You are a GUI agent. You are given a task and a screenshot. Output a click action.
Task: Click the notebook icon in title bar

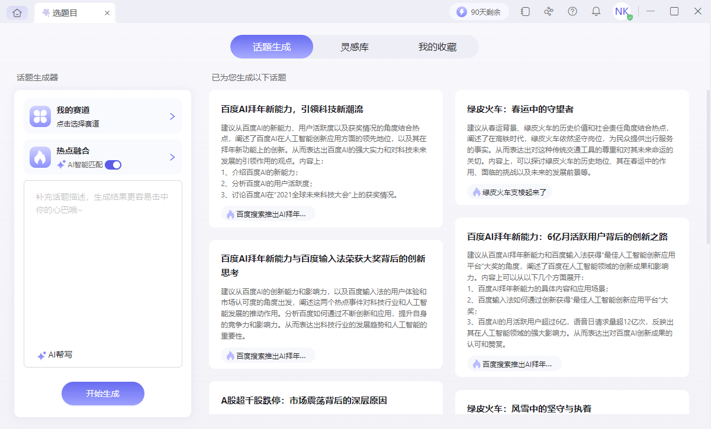tap(525, 11)
